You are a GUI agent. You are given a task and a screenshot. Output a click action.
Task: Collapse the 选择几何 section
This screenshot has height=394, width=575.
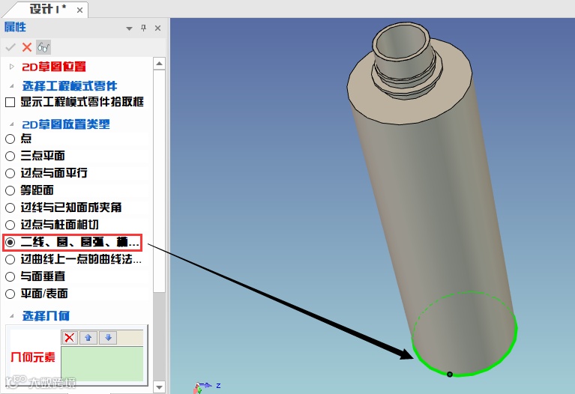[x=12, y=316]
